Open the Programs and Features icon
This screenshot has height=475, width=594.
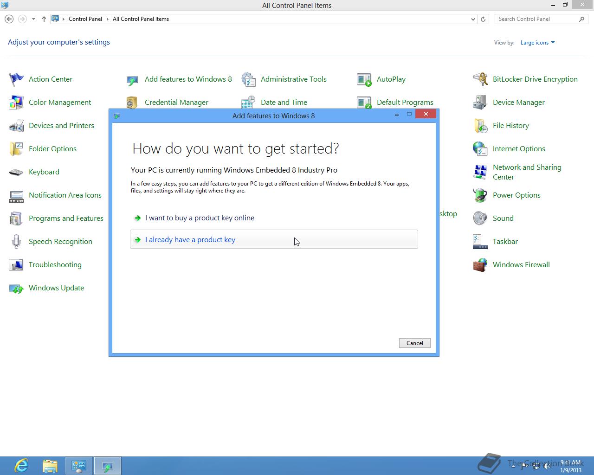pos(16,218)
